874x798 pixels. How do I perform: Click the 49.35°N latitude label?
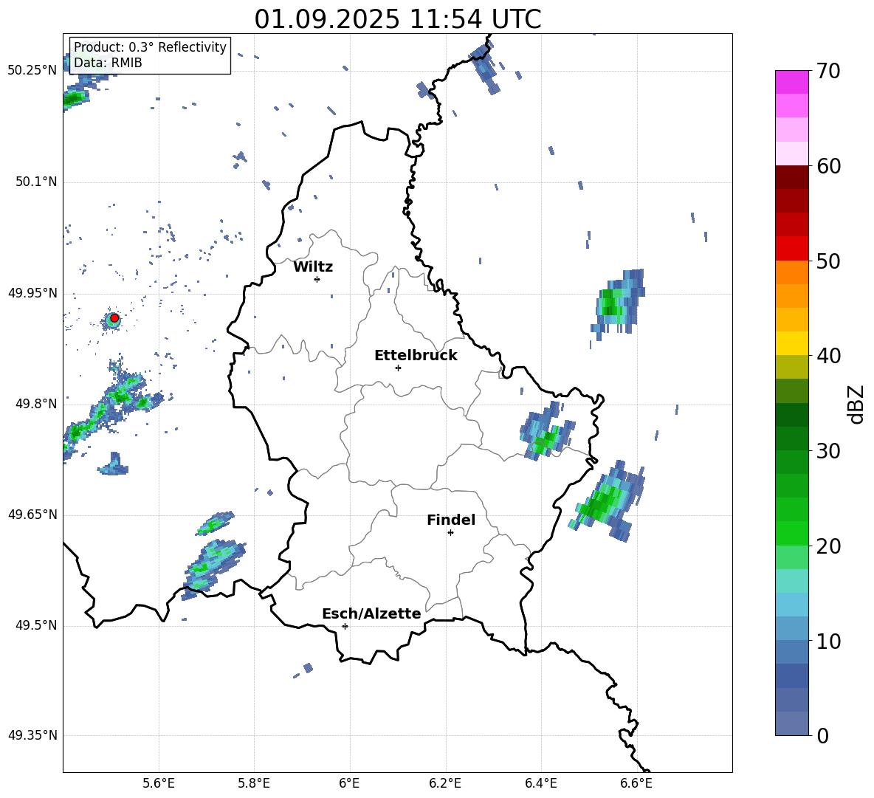[x=32, y=735]
